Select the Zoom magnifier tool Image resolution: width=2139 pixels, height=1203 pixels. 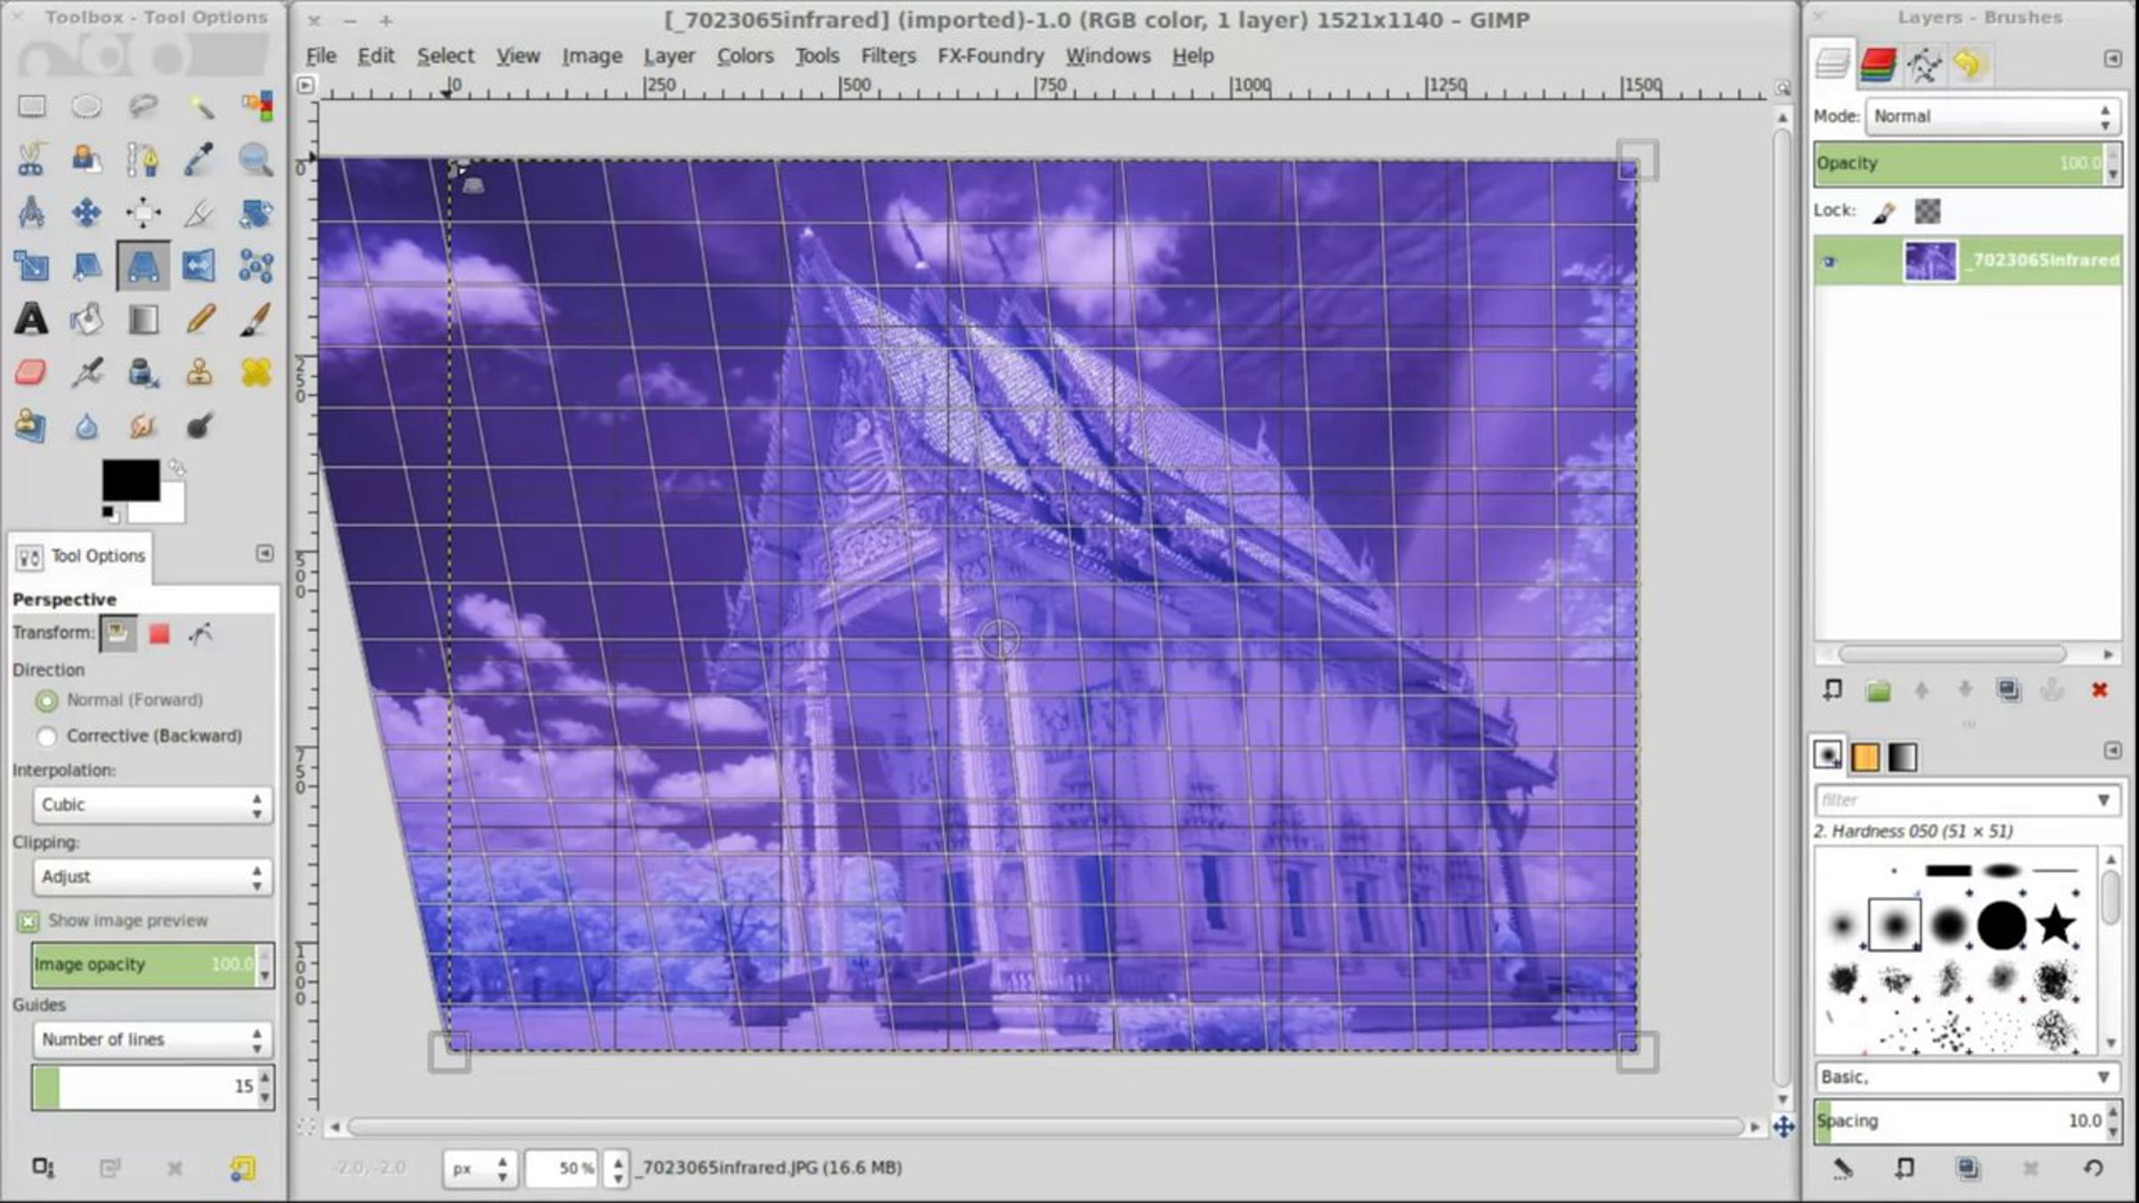point(256,160)
